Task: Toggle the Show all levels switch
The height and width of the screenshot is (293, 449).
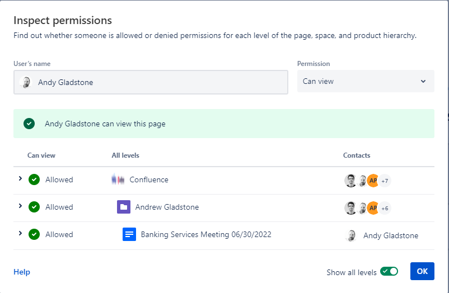Action: click(x=389, y=271)
